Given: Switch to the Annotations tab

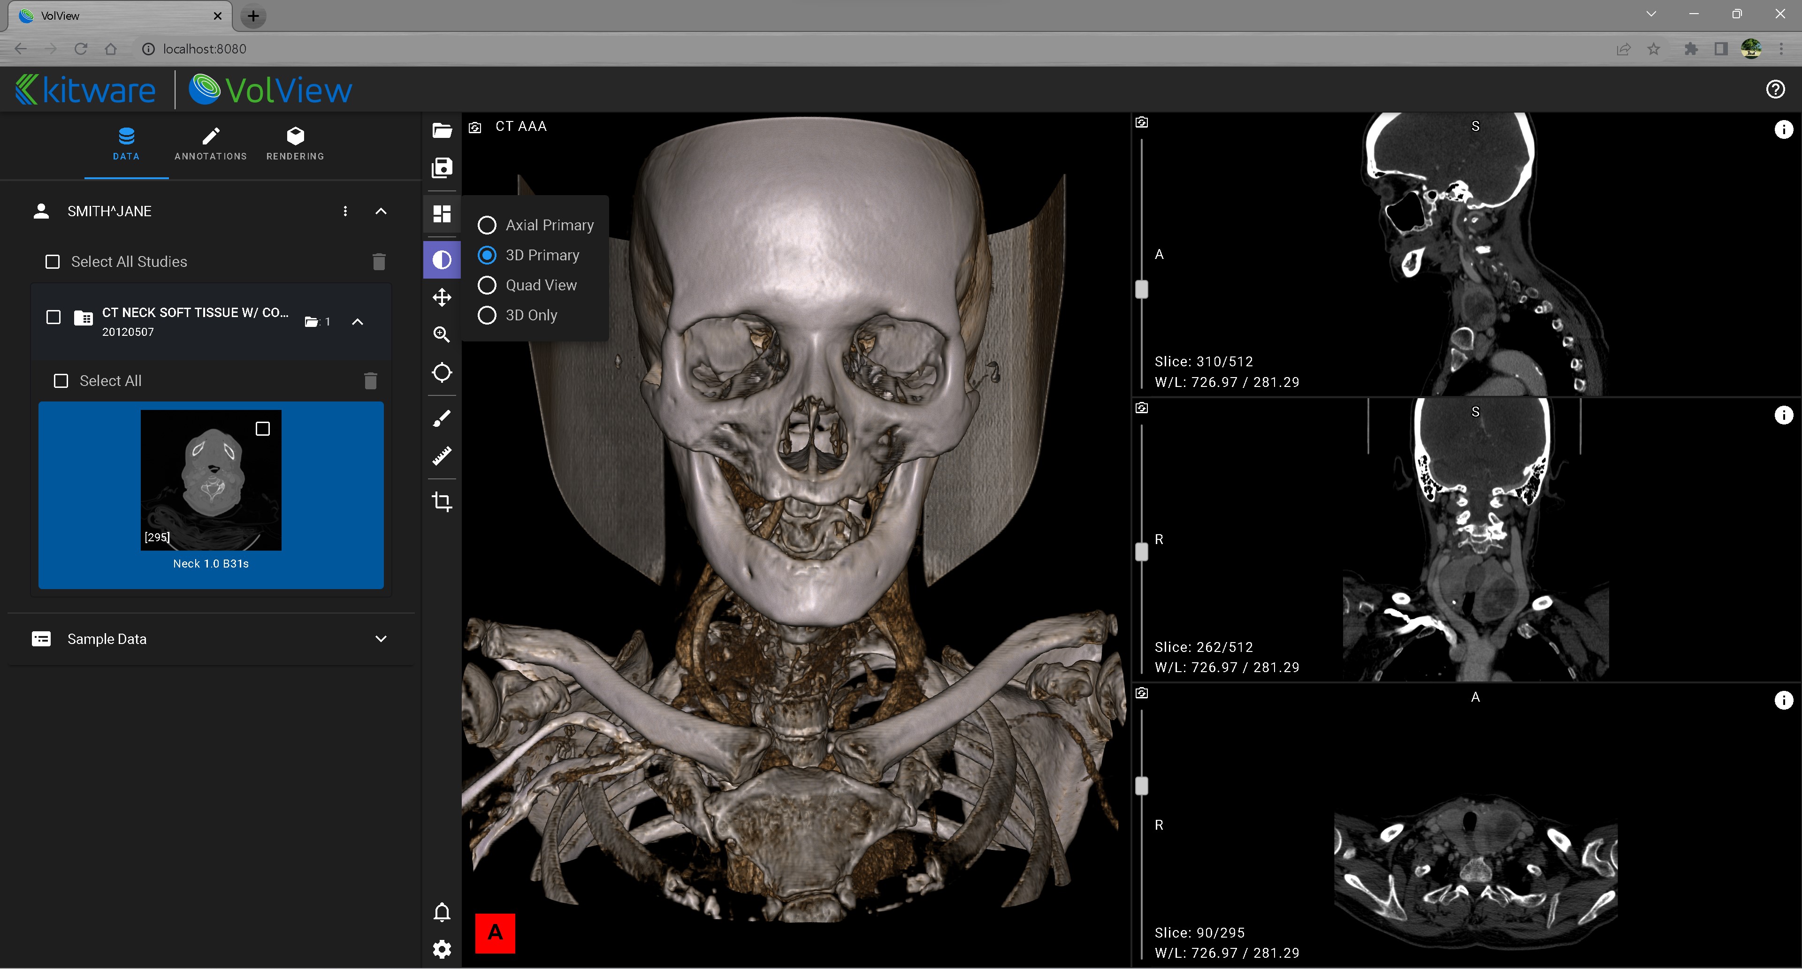Looking at the screenshot, I should click(x=211, y=145).
